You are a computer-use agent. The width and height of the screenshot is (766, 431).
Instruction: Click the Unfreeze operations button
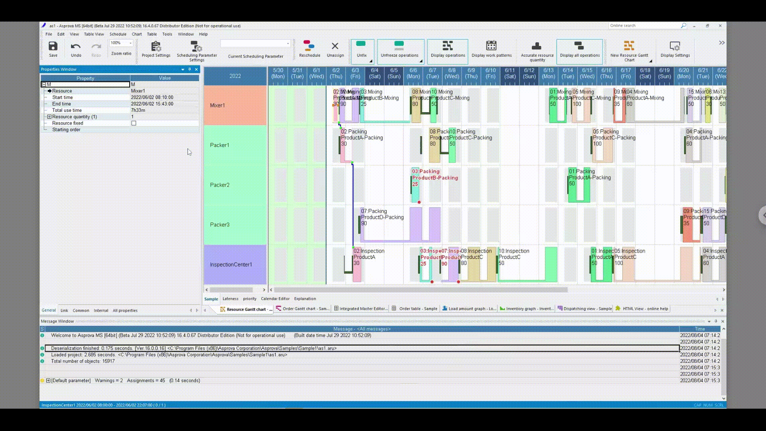pyautogui.click(x=400, y=51)
